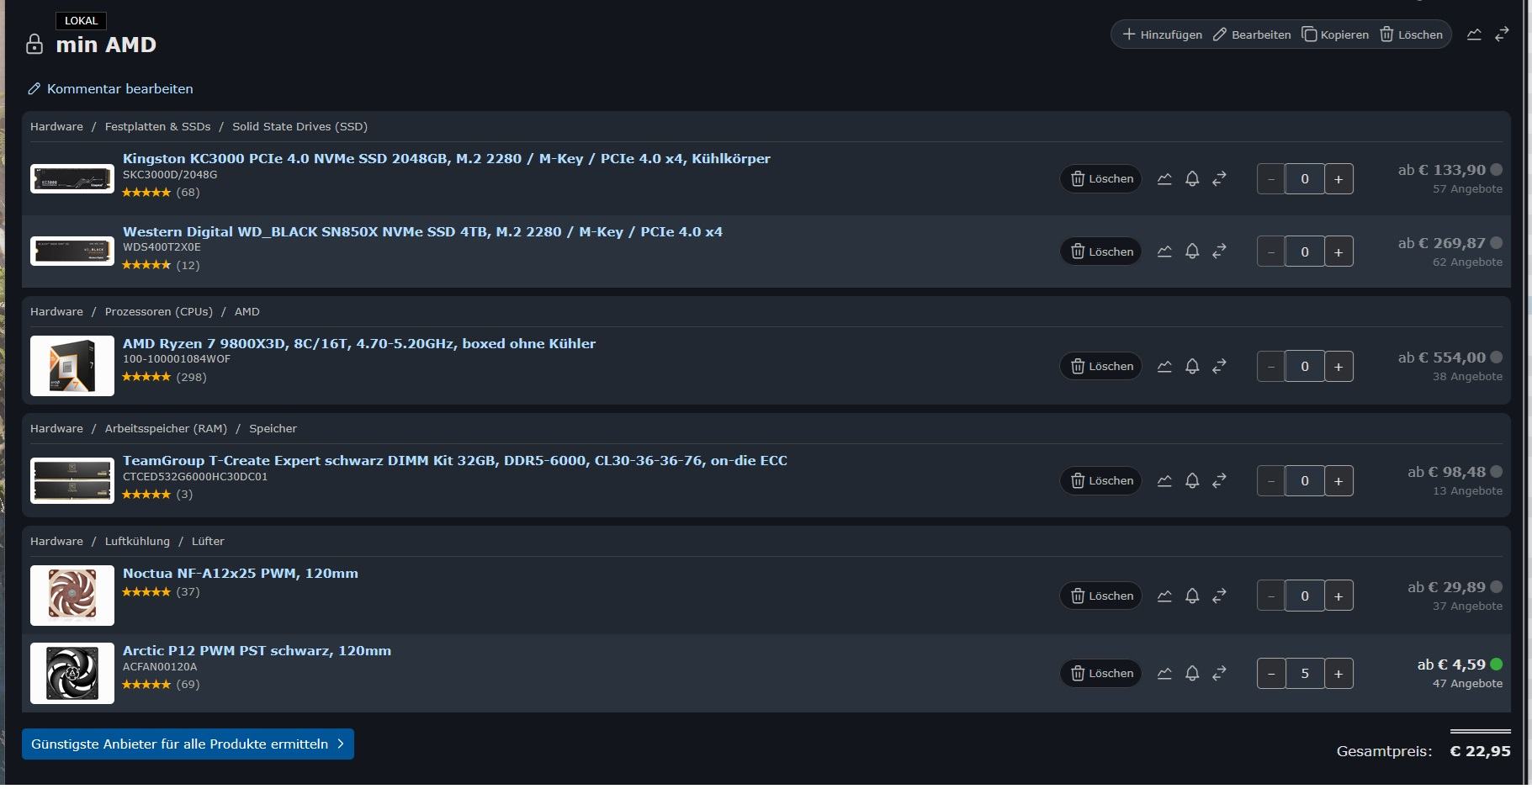Set price alert bell for TeamGroup T-Create RAM
The image size is (1532, 789).
click(x=1192, y=480)
